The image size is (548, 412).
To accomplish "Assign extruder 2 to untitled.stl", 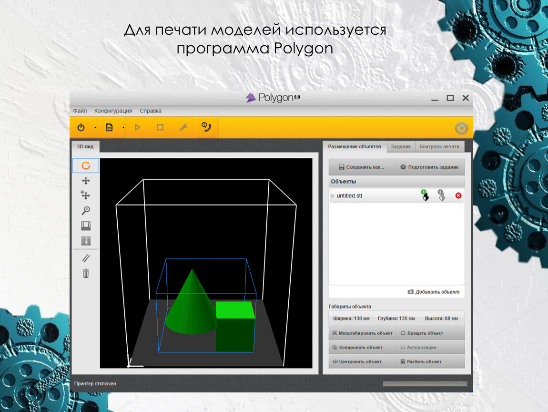I will [x=442, y=196].
